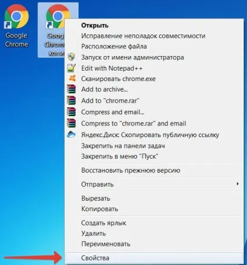Screen dimensions: 247x265
Task: Select Закрепить в меню "Пуск"
Action: (x=154, y=156)
